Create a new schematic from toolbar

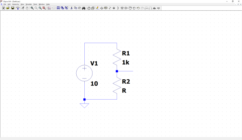[4, 8]
